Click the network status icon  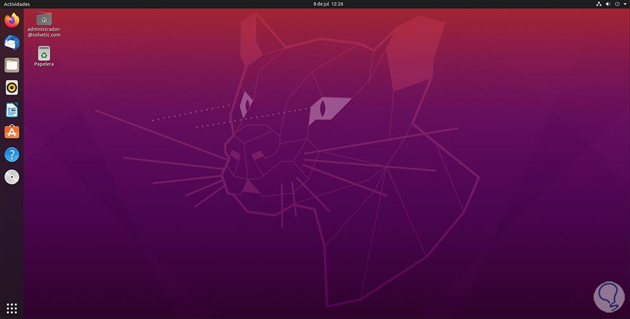click(598, 4)
